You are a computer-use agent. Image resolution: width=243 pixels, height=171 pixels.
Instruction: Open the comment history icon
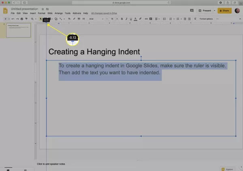point(192,11)
